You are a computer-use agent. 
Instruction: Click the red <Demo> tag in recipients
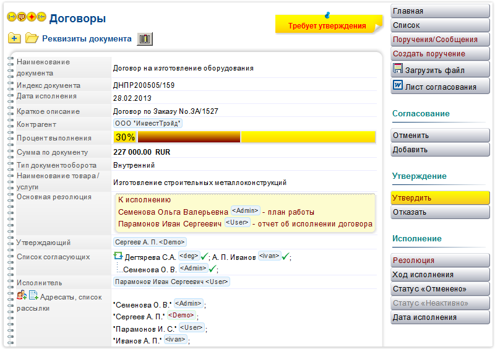pos(181,315)
